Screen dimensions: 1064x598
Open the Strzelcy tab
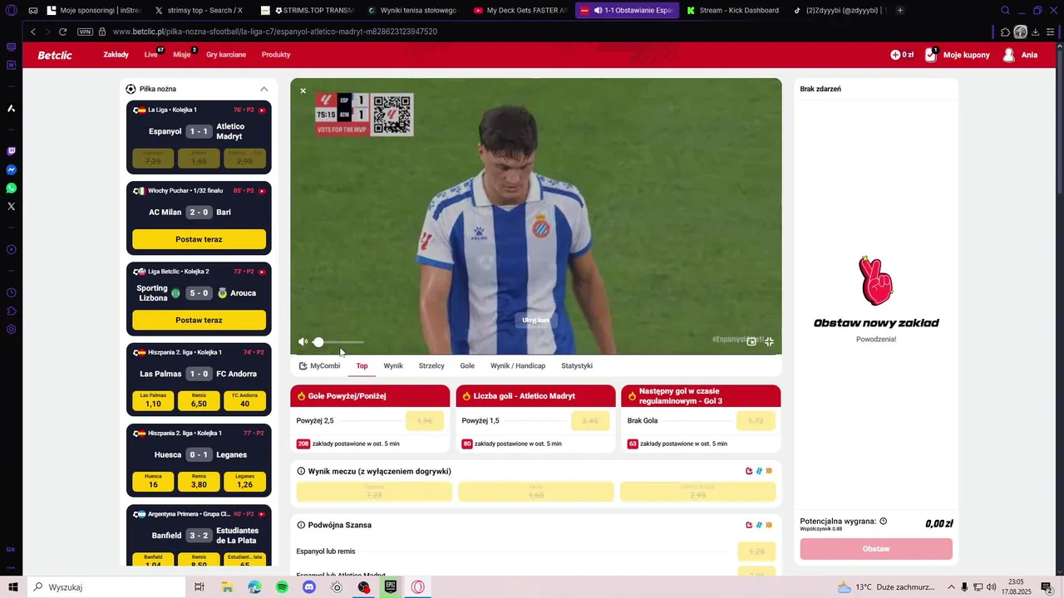(x=431, y=365)
